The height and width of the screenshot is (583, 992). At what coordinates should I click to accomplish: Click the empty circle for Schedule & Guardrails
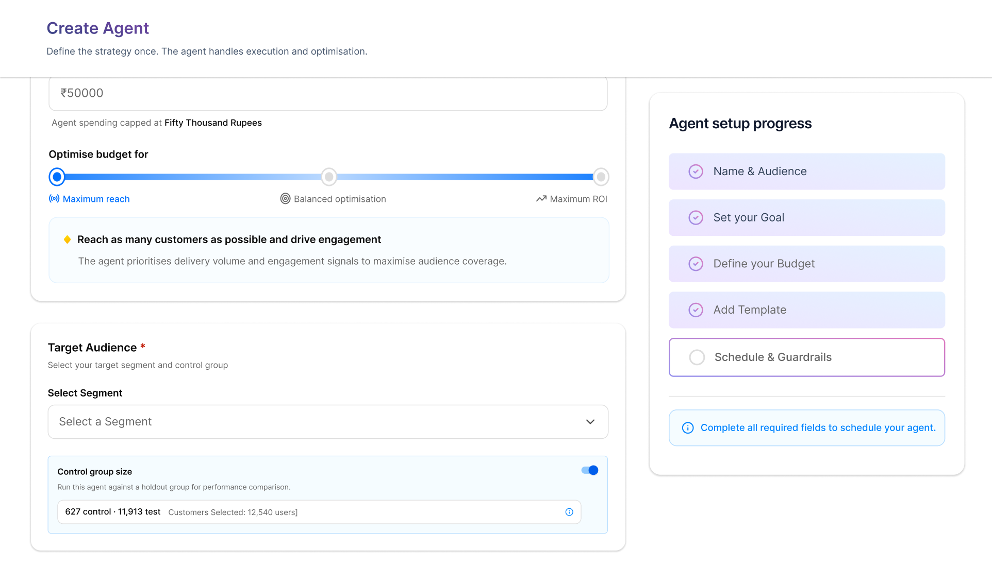(x=697, y=357)
